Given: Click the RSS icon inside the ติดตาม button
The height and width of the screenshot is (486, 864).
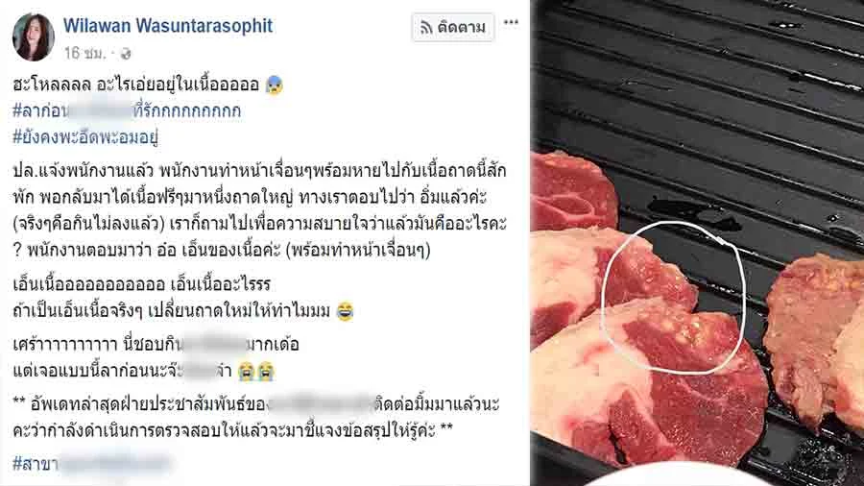Looking at the screenshot, I should [426, 27].
